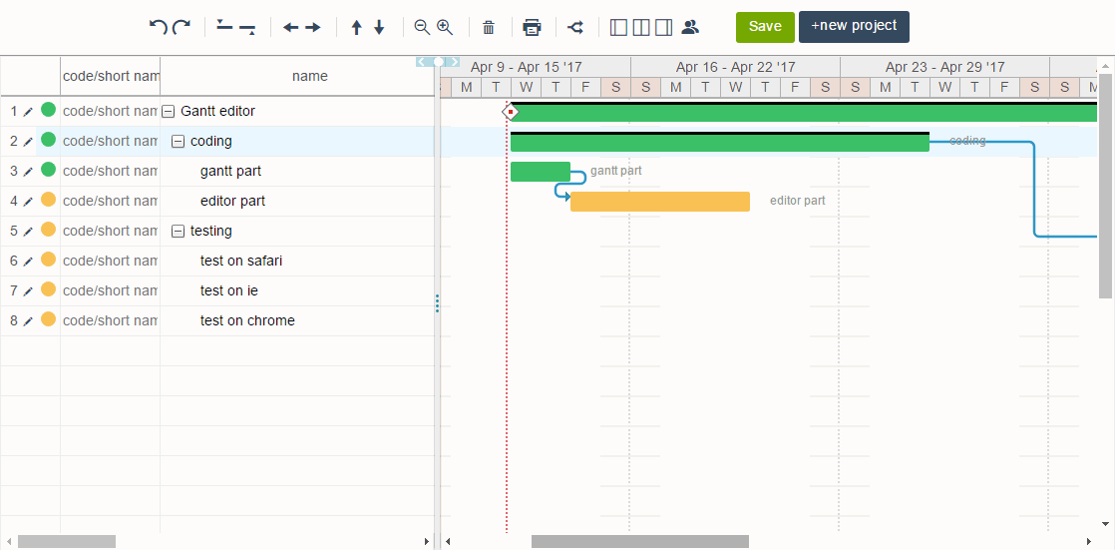Click the edit pencil for test on chrome row
This screenshot has width=1115, height=550.
(28, 320)
